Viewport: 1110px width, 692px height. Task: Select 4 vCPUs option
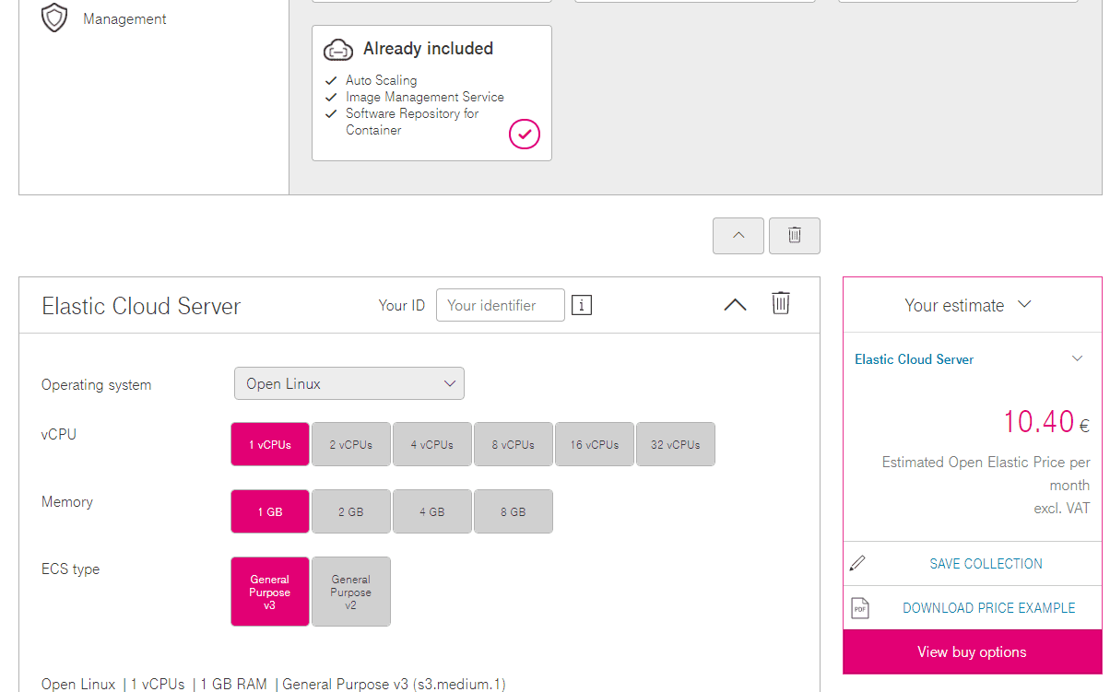(432, 444)
